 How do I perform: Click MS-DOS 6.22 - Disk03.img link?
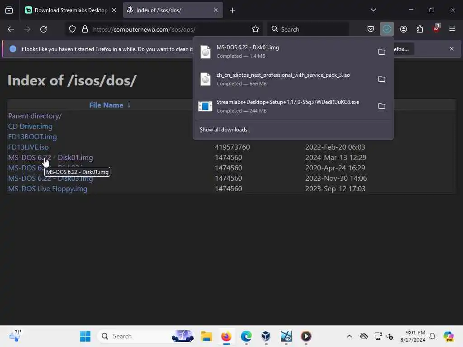(x=51, y=178)
